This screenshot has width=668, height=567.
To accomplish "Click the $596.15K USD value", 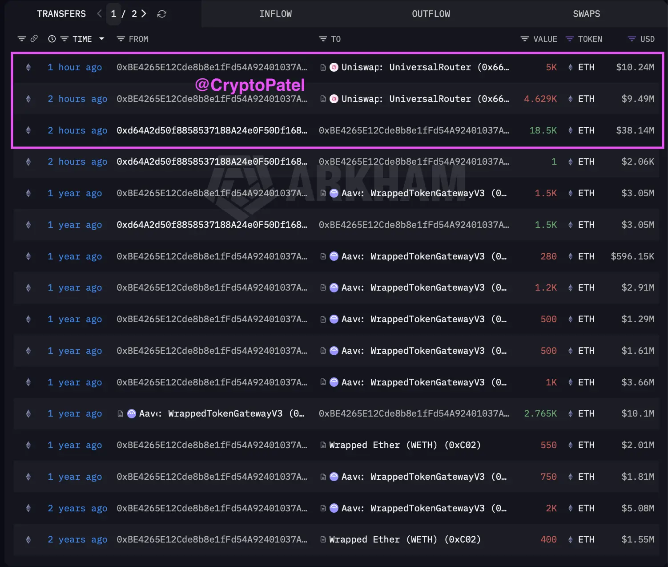I will click(632, 256).
